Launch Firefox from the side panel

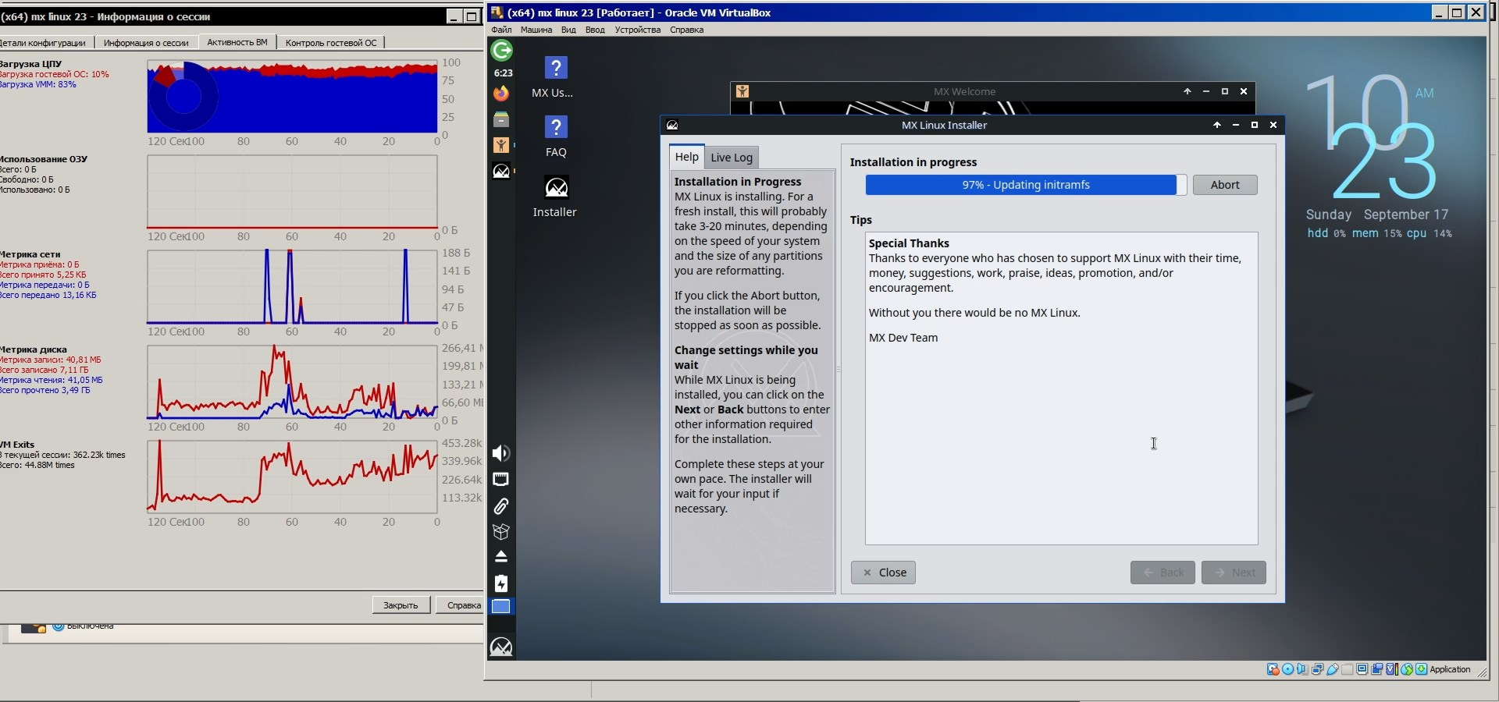tap(501, 94)
